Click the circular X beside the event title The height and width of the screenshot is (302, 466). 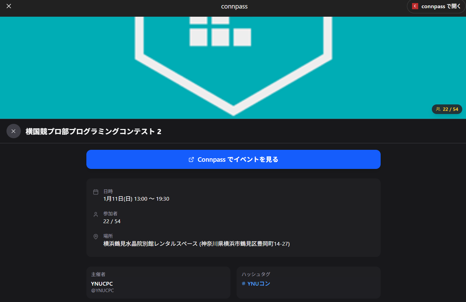(x=13, y=131)
